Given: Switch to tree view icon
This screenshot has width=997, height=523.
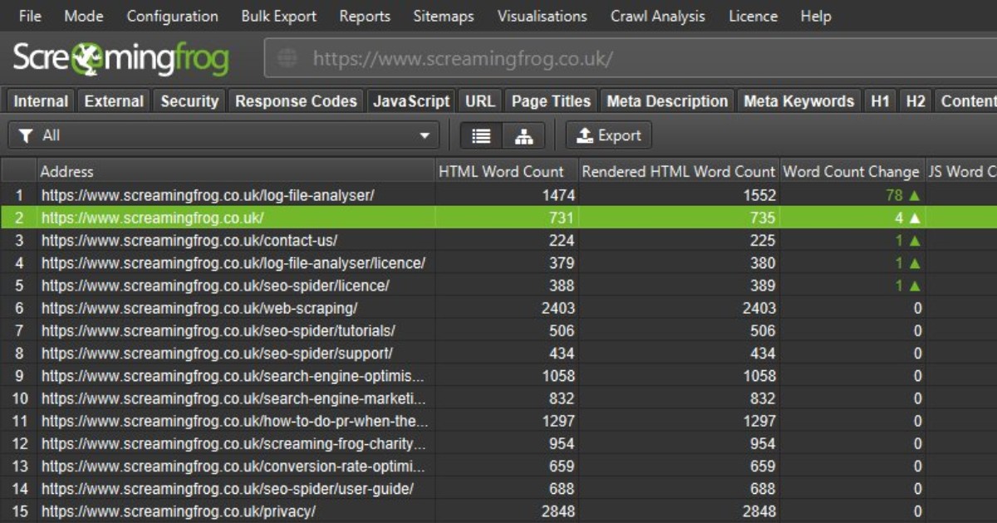Looking at the screenshot, I should 523,135.
